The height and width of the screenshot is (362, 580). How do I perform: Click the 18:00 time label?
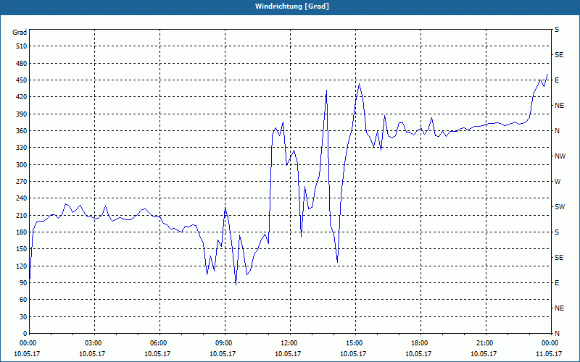[x=419, y=343]
